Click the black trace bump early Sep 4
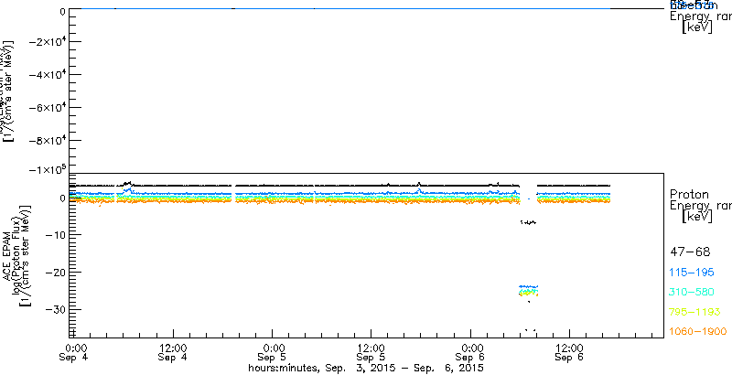Screen dimensions: 732x375 tap(127, 183)
